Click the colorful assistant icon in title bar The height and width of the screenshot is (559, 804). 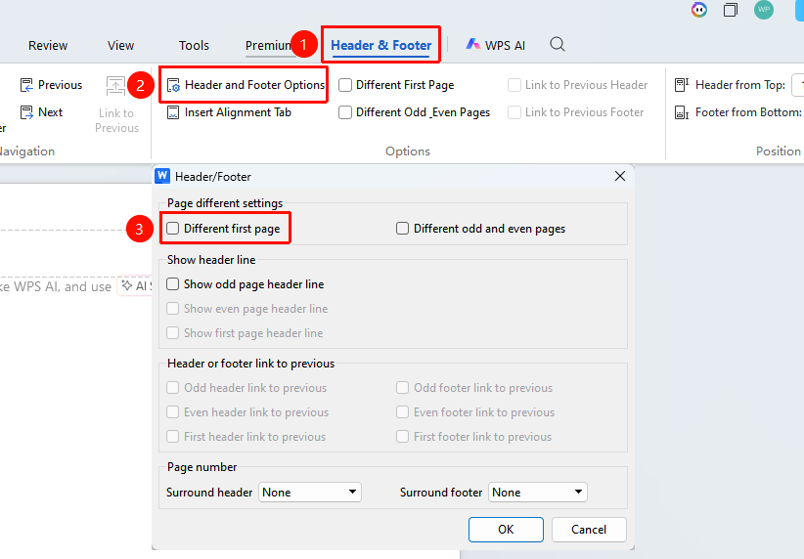point(699,10)
